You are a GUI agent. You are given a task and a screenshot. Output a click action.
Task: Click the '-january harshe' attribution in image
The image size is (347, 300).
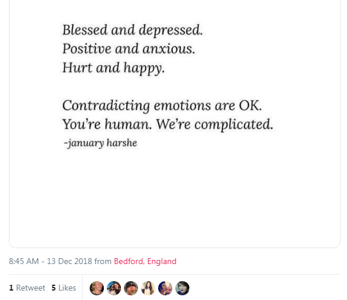click(x=100, y=143)
